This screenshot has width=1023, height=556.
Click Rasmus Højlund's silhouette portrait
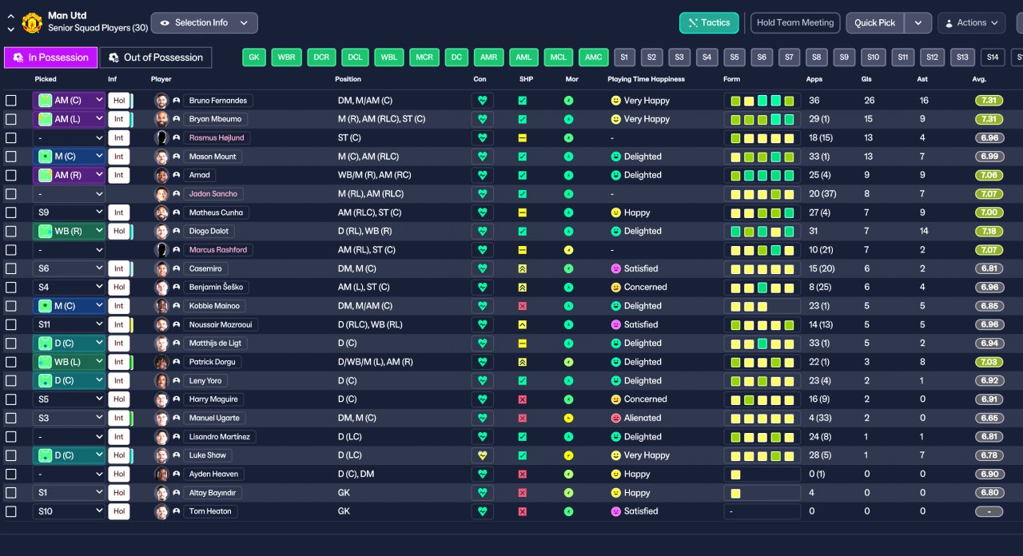pyautogui.click(x=162, y=137)
